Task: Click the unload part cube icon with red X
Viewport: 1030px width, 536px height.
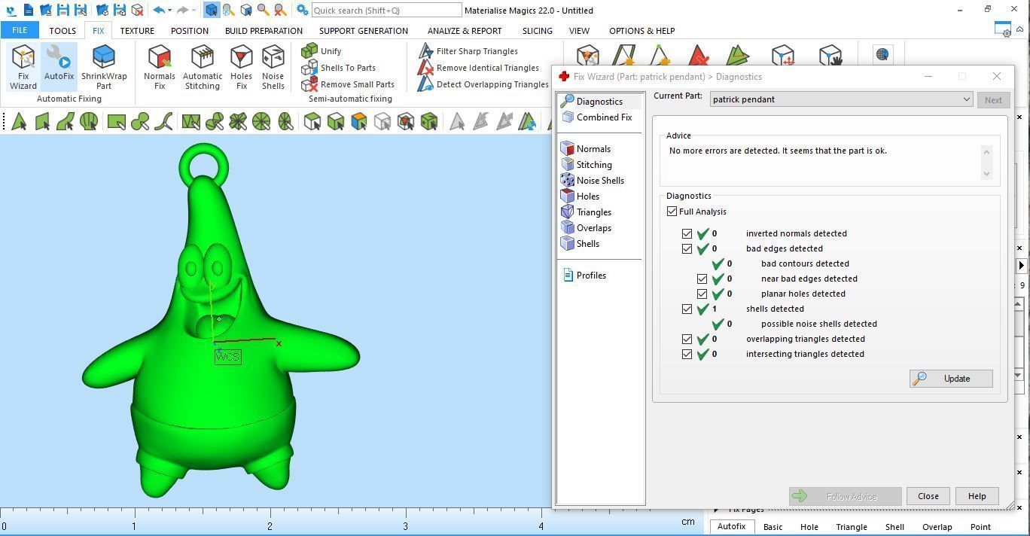Action: [137, 11]
